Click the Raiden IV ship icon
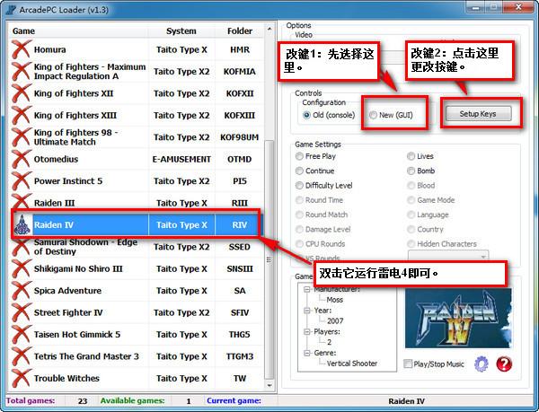 click(x=21, y=224)
